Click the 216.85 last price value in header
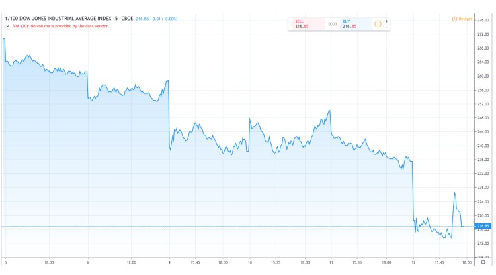The width and height of the screenshot is (496, 275). (142, 19)
